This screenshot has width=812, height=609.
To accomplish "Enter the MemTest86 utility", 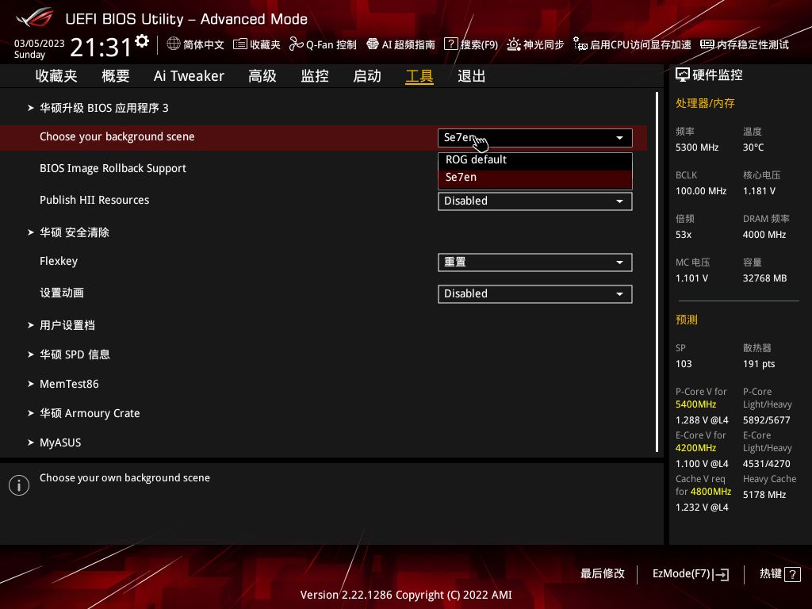I will 67,384.
